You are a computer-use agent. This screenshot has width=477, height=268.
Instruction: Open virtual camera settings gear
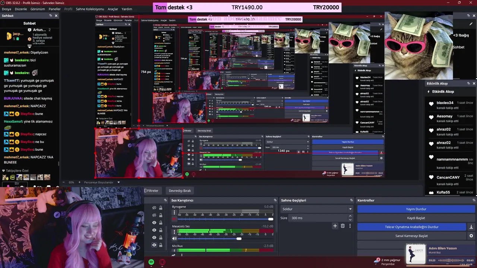pos(471,236)
